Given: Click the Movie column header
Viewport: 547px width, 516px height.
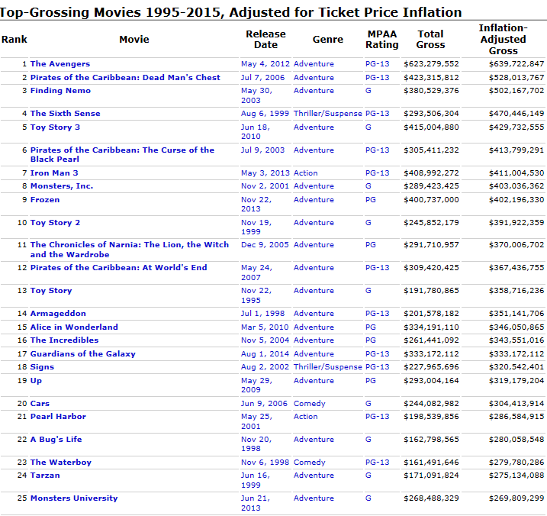Looking at the screenshot, I should (134, 39).
